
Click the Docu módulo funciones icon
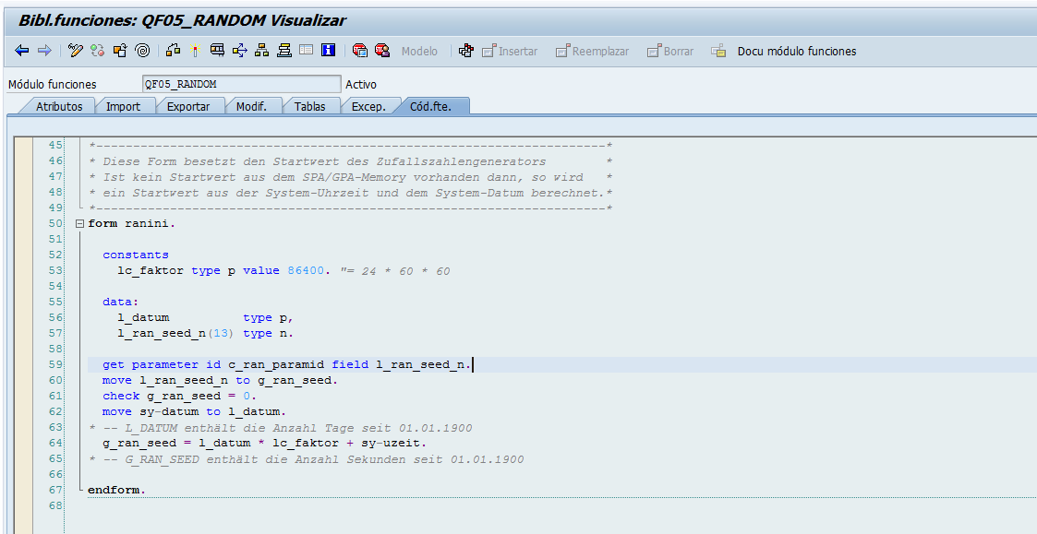point(719,51)
